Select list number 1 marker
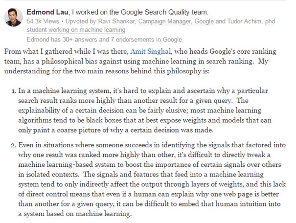 (14, 91)
